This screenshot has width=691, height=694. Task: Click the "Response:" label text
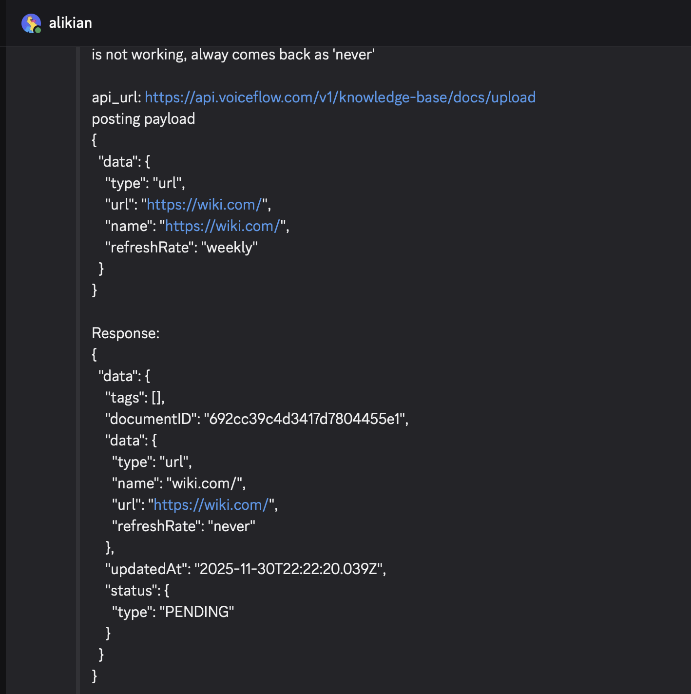tap(126, 333)
